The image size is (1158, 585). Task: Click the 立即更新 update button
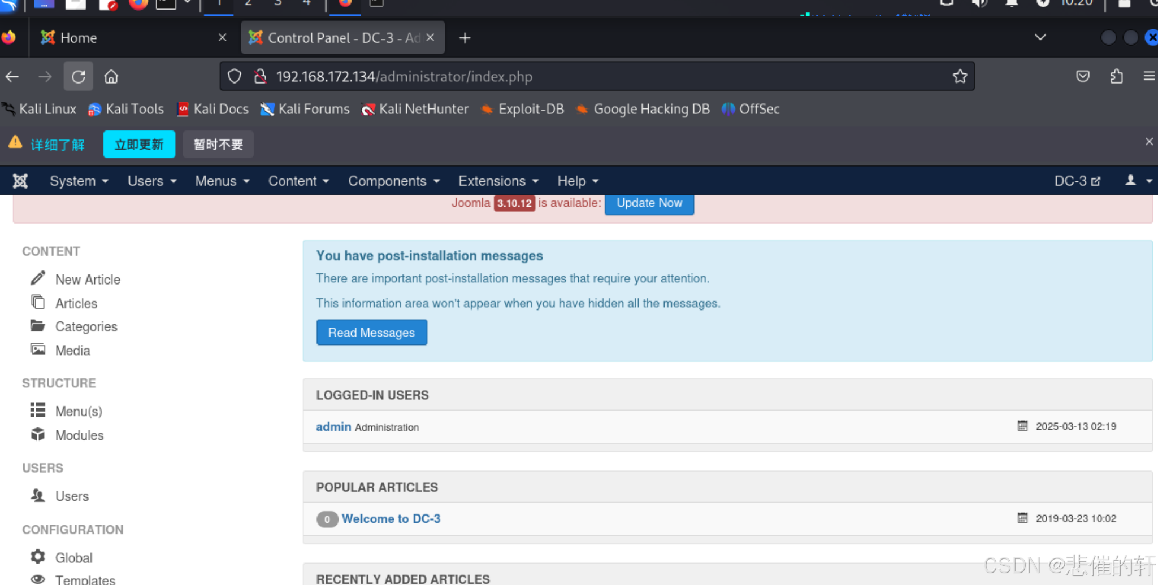pos(139,145)
